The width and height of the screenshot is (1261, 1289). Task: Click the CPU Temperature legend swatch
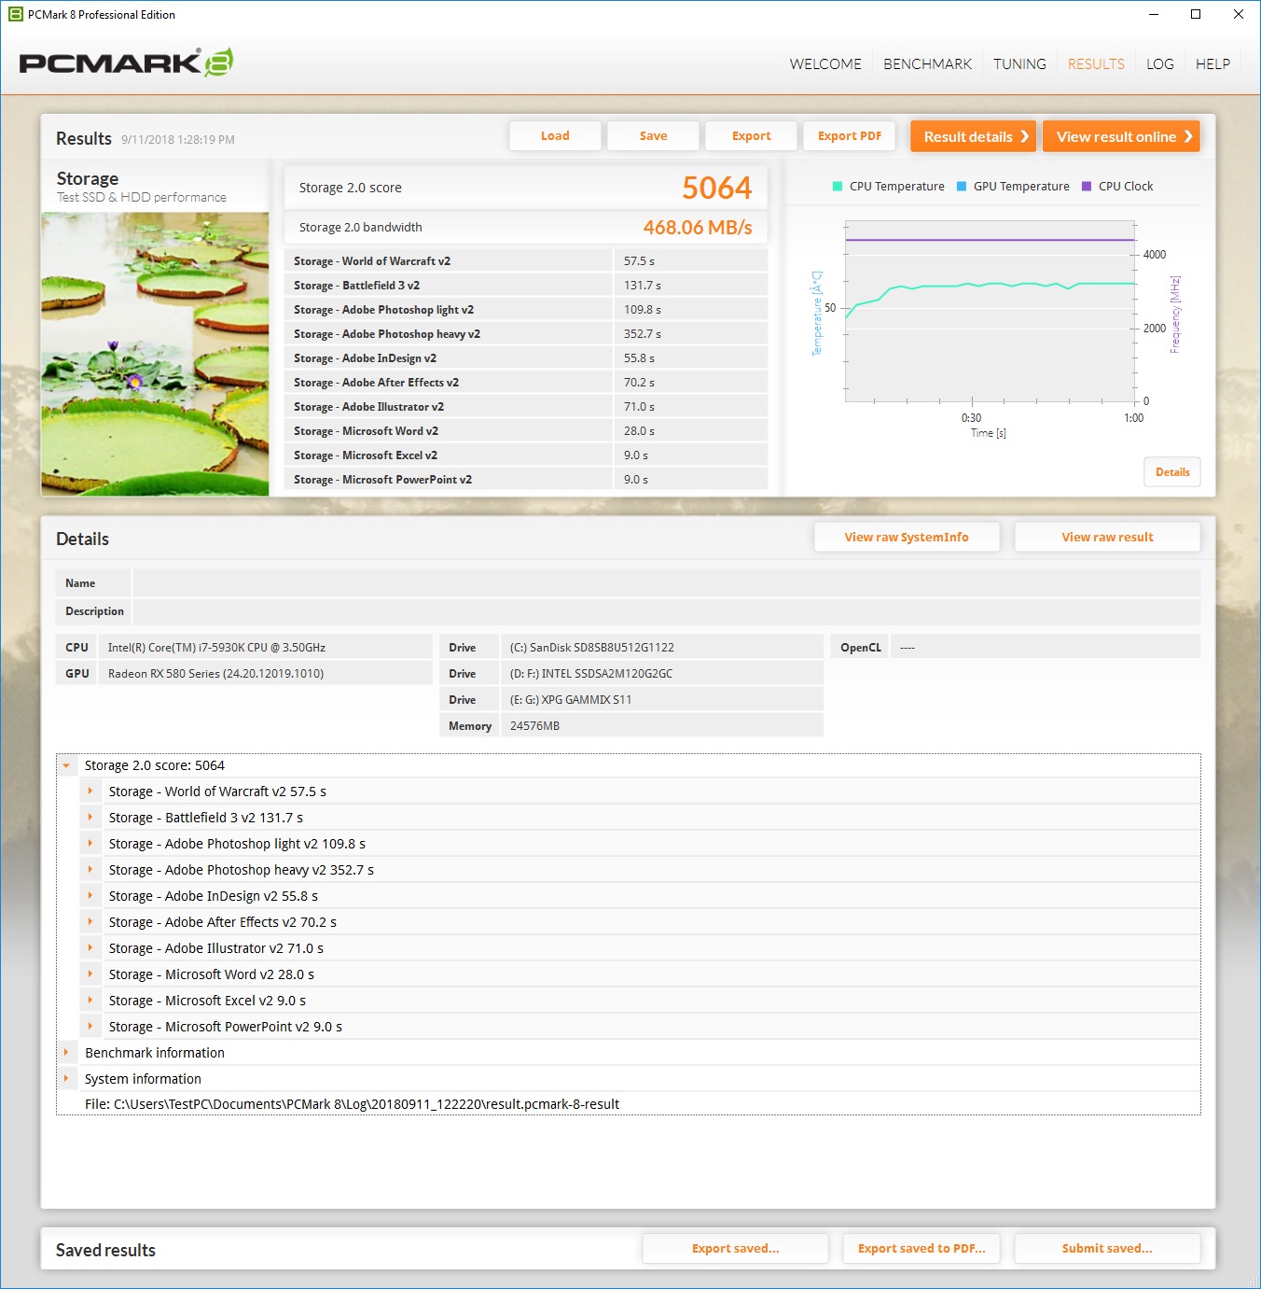pyautogui.click(x=838, y=186)
